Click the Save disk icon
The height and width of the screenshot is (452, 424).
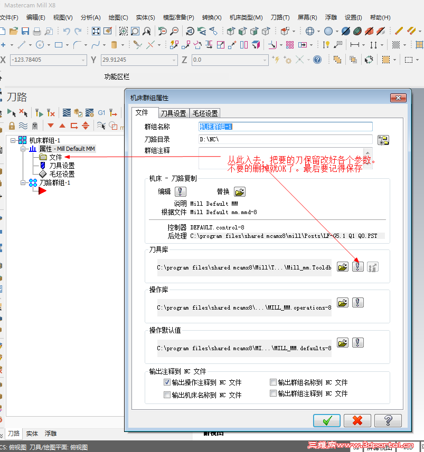click(x=25, y=31)
